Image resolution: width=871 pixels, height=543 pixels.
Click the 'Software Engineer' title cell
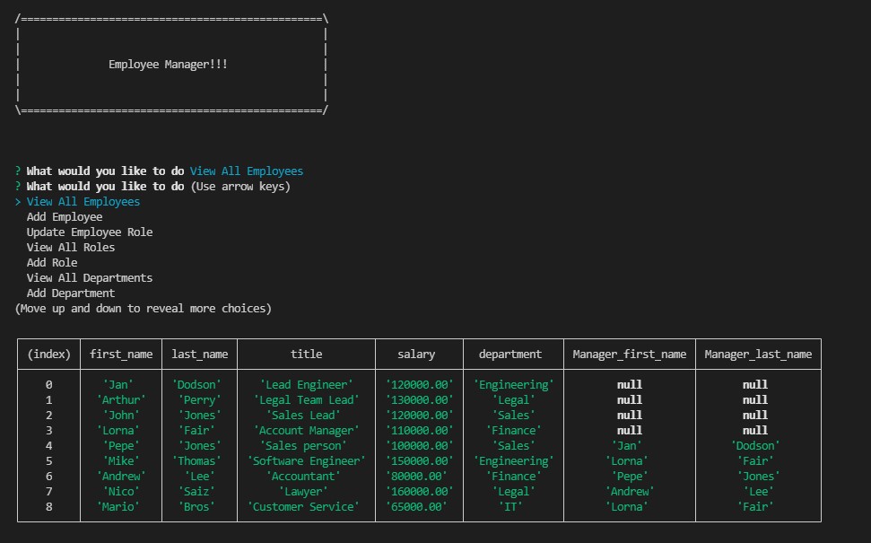[x=306, y=461]
